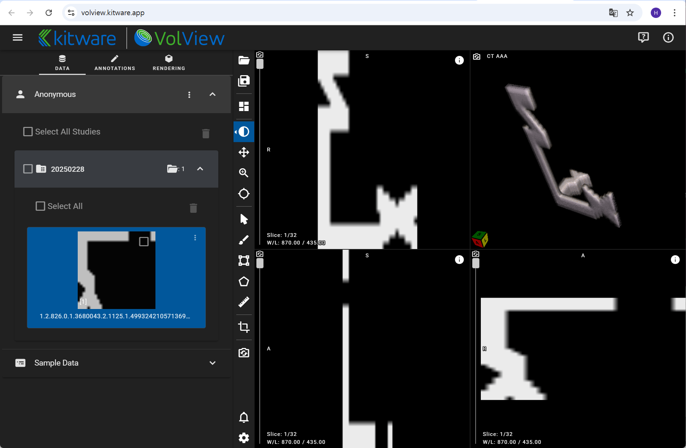Activate the Ruler measurement tool

(x=244, y=302)
